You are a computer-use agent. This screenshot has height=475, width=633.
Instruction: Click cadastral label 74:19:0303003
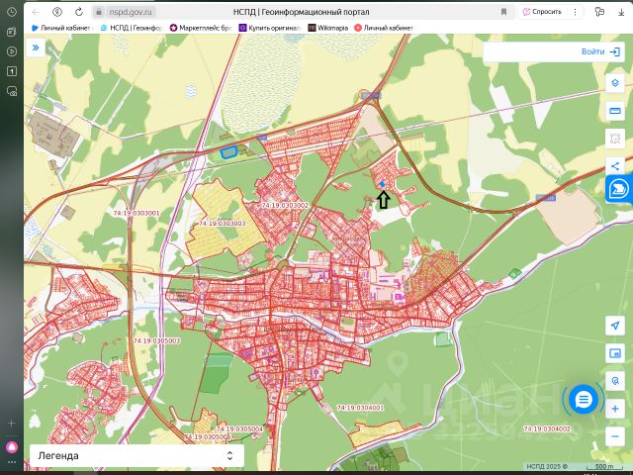point(223,223)
